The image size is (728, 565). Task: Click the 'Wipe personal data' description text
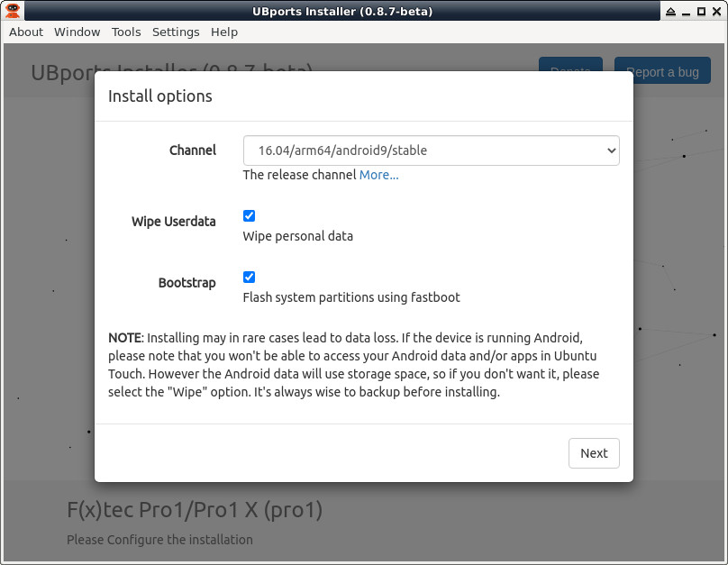tap(298, 236)
